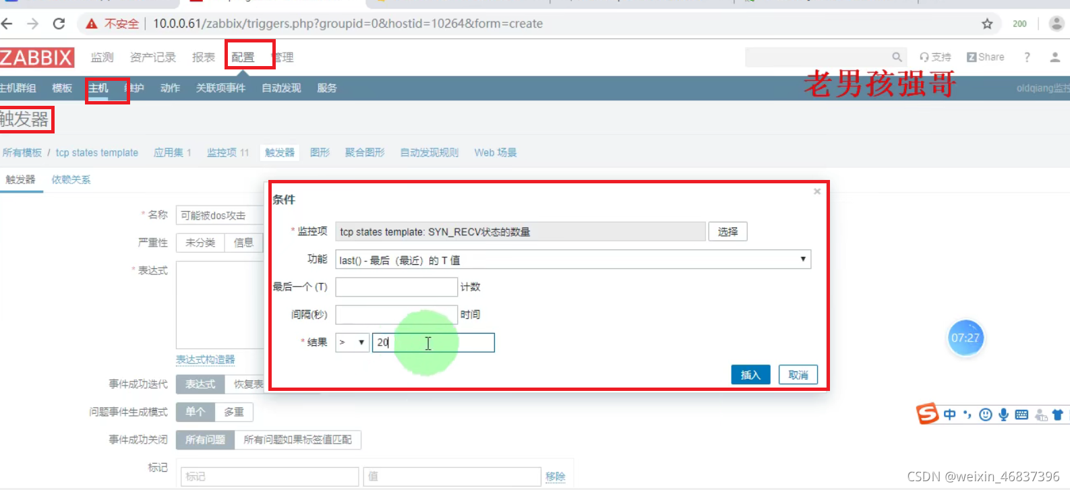Open help question mark icon
Image resolution: width=1070 pixels, height=490 pixels.
point(1027,57)
